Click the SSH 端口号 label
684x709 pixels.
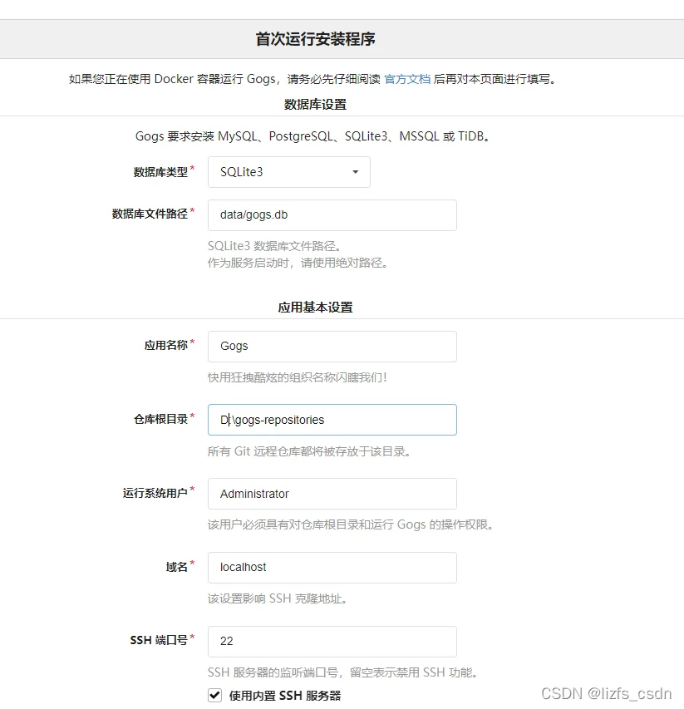159,640
